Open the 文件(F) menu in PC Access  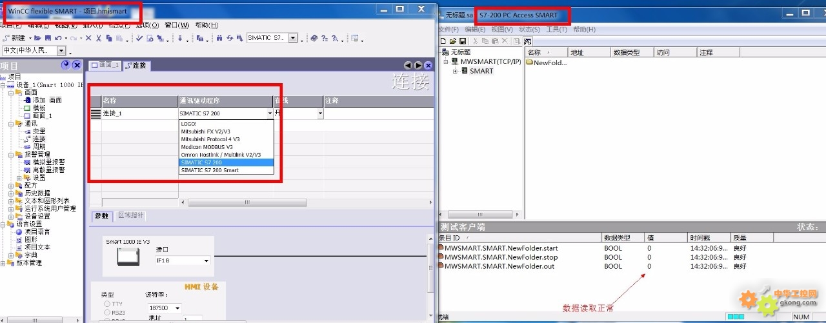448,30
